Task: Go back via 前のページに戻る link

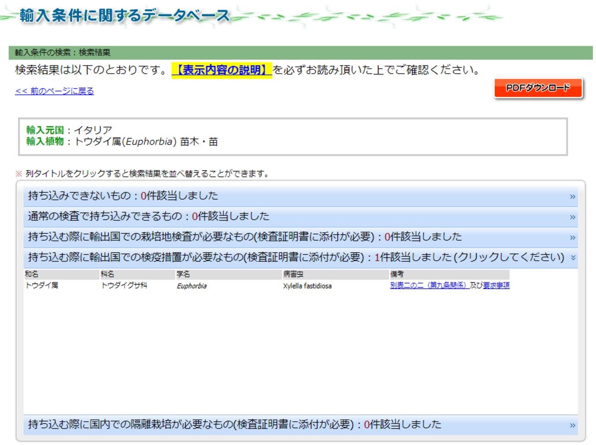Action: pos(55,91)
